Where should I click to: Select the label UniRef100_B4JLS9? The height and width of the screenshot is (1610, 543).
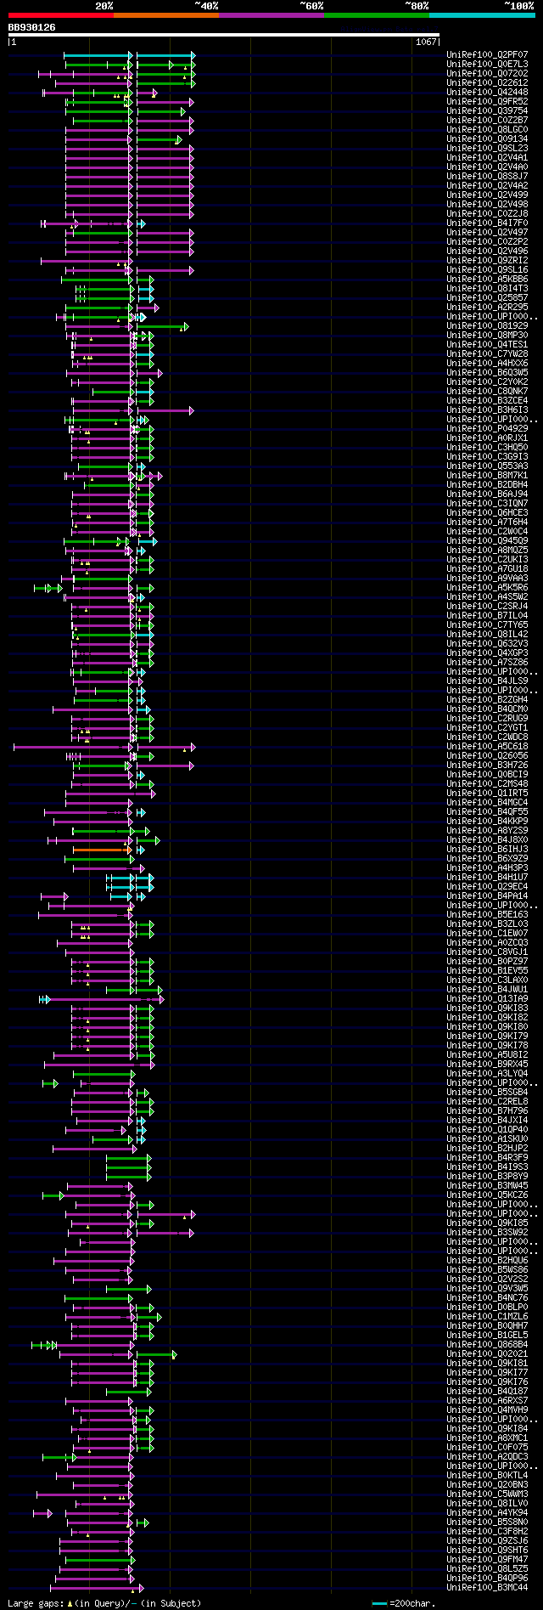point(487,681)
